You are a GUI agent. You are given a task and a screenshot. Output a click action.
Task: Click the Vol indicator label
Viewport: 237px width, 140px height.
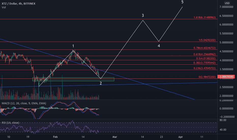pos(4,7)
